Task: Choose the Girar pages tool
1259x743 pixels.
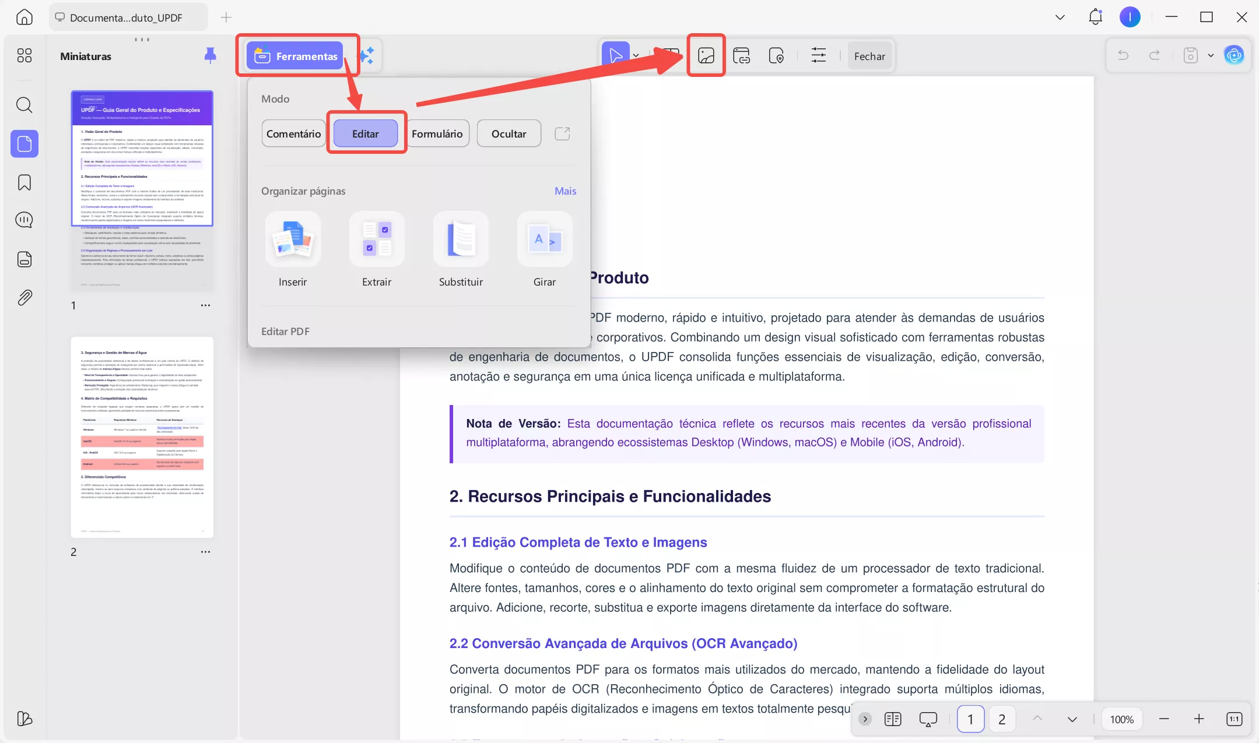Action: click(545, 249)
